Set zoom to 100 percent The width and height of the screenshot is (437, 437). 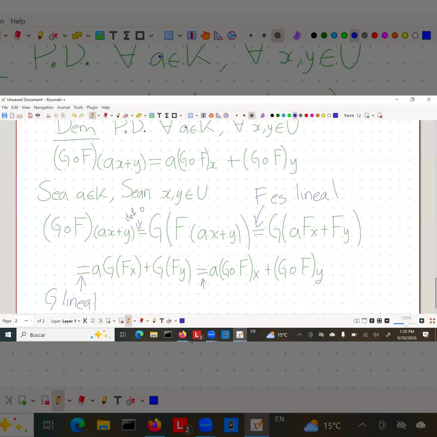(372, 321)
